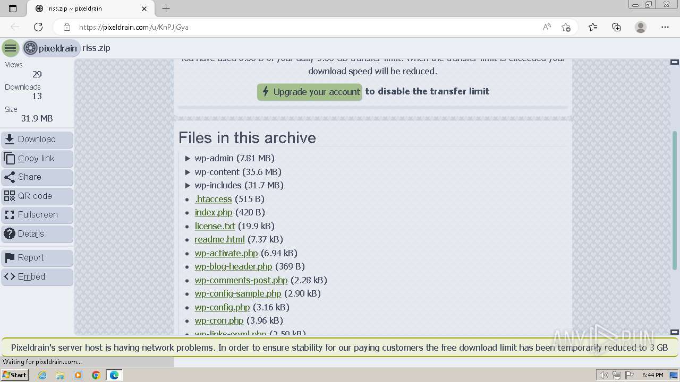
Task: Open the Windows Start menu
Action: 14,375
